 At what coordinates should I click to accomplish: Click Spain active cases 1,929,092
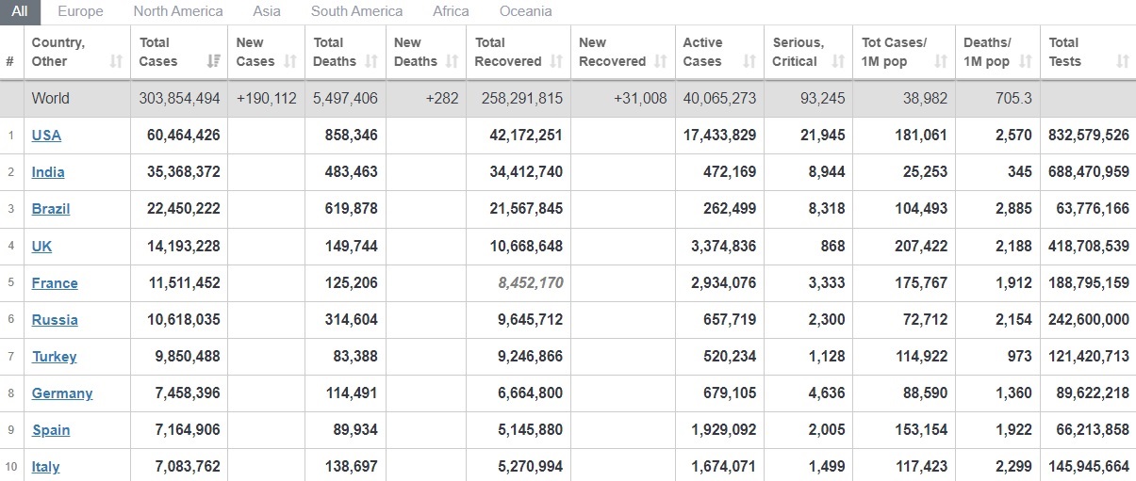coord(723,429)
